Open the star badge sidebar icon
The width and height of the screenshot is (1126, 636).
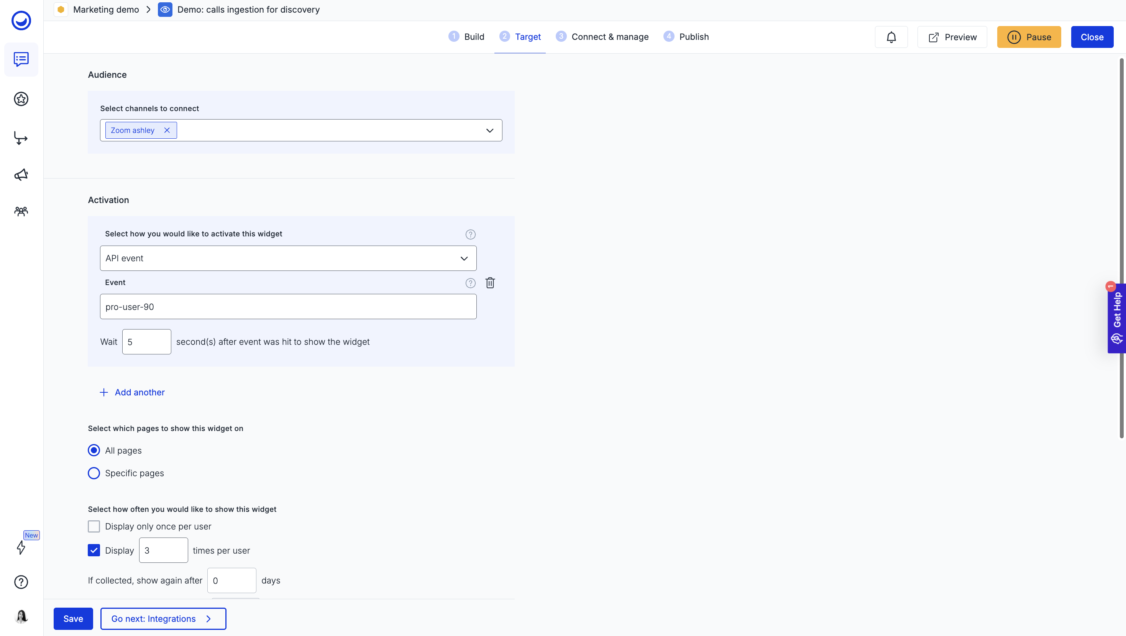click(21, 99)
